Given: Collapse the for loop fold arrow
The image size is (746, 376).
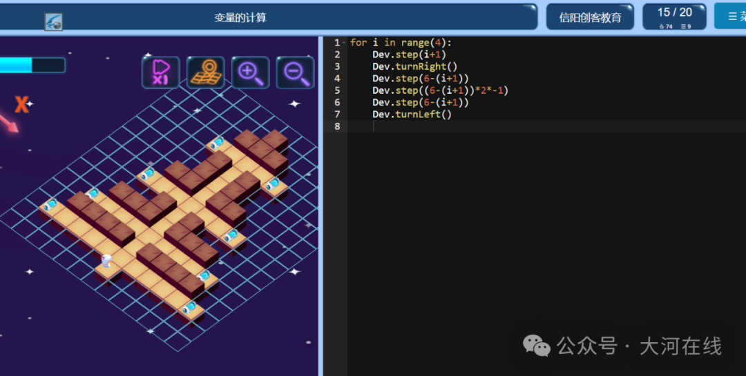Looking at the screenshot, I should click(344, 43).
